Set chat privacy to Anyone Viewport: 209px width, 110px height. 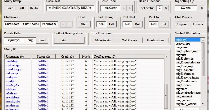point(182,24)
